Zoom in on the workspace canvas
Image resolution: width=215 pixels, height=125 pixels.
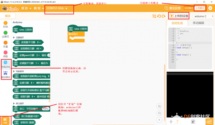point(159,106)
